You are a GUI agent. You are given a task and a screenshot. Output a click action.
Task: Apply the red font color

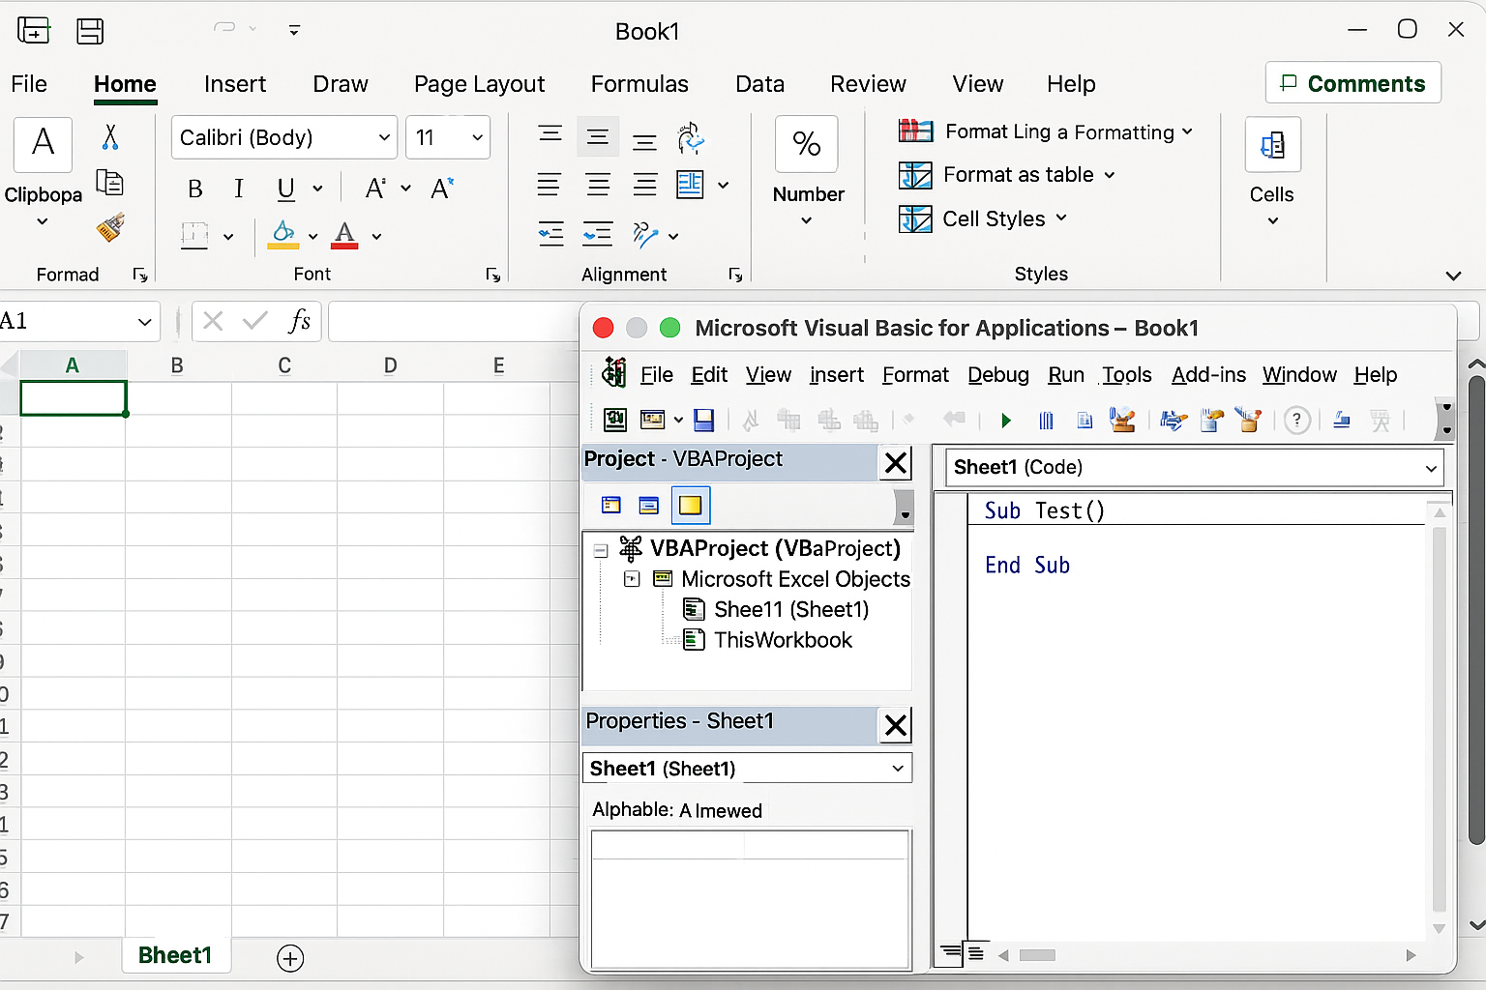(x=345, y=235)
